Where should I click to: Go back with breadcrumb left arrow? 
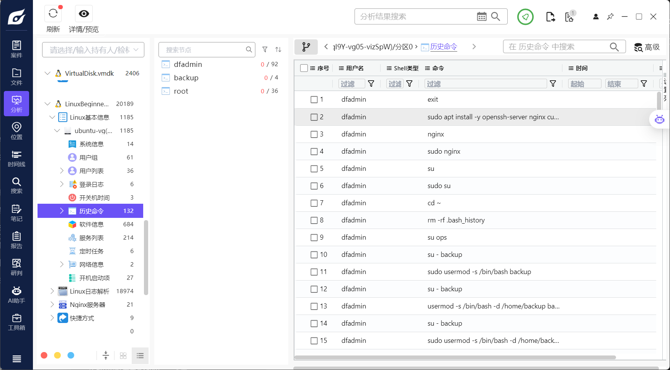(x=326, y=47)
